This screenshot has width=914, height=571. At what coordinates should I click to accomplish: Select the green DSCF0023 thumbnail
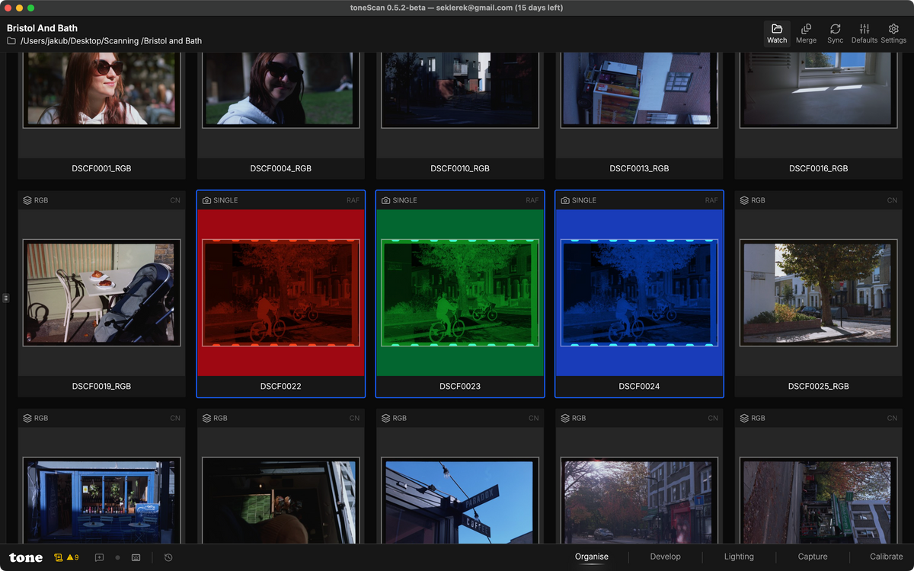460,293
